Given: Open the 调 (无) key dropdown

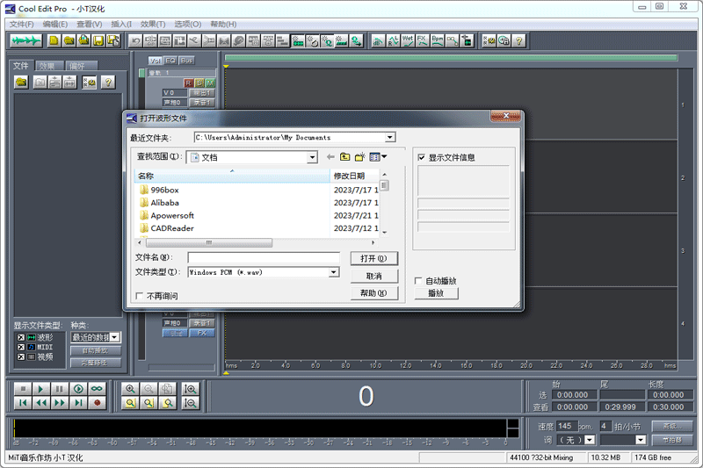Looking at the screenshot, I should coord(590,440).
